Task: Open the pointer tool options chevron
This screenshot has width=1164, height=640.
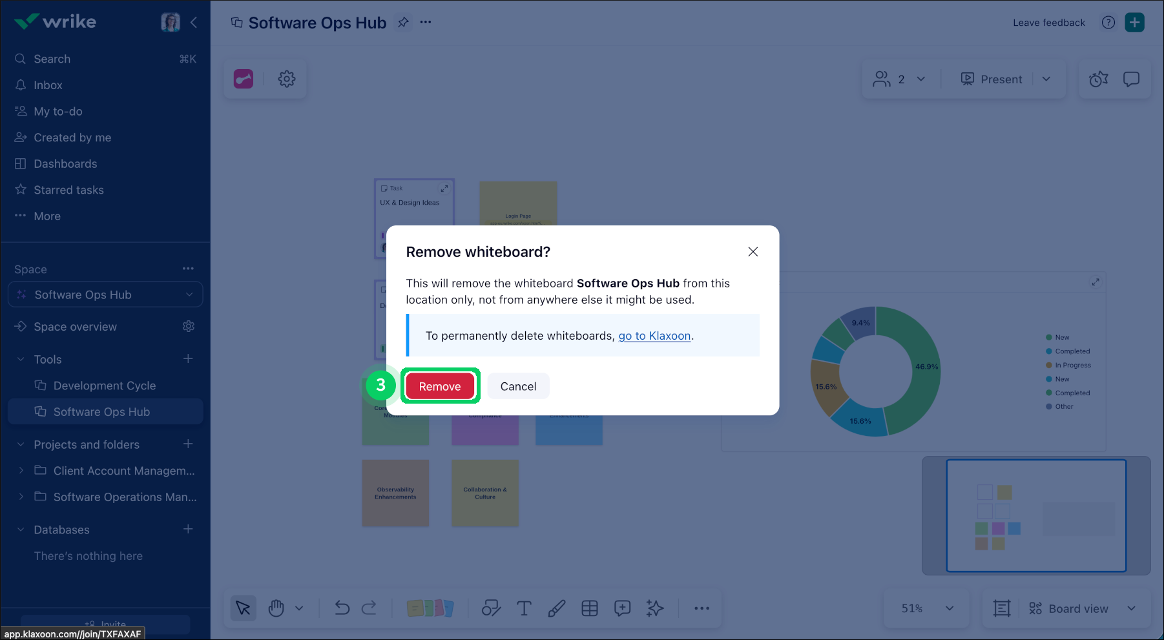Action: click(x=299, y=608)
